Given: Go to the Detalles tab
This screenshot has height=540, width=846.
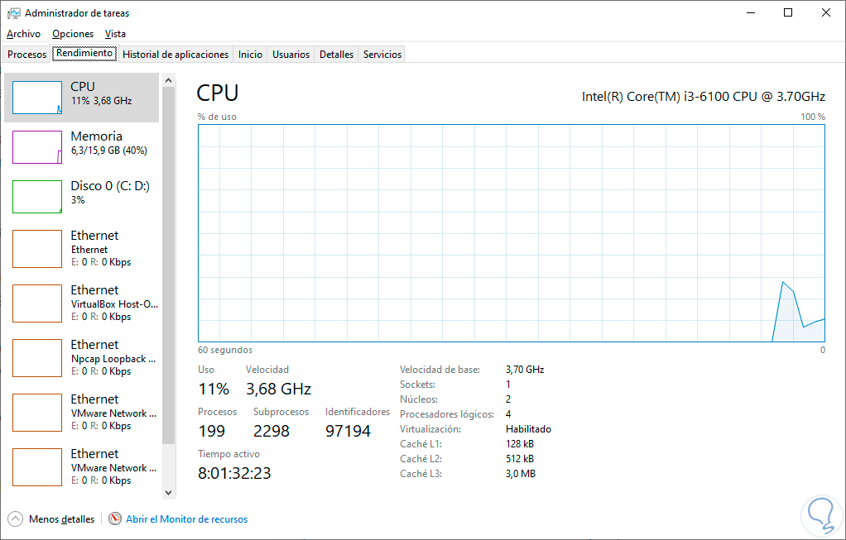Looking at the screenshot, I should click(336, 55).
